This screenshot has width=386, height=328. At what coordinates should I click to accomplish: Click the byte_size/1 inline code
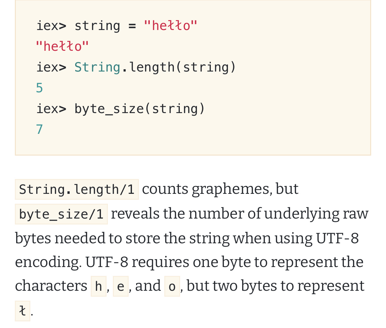click(x=61, y=214)
